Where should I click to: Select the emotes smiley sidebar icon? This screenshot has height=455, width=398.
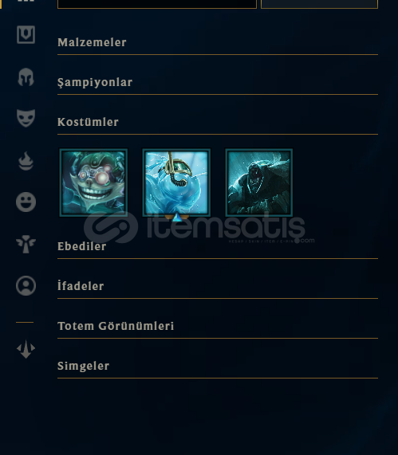pos(26,202)
